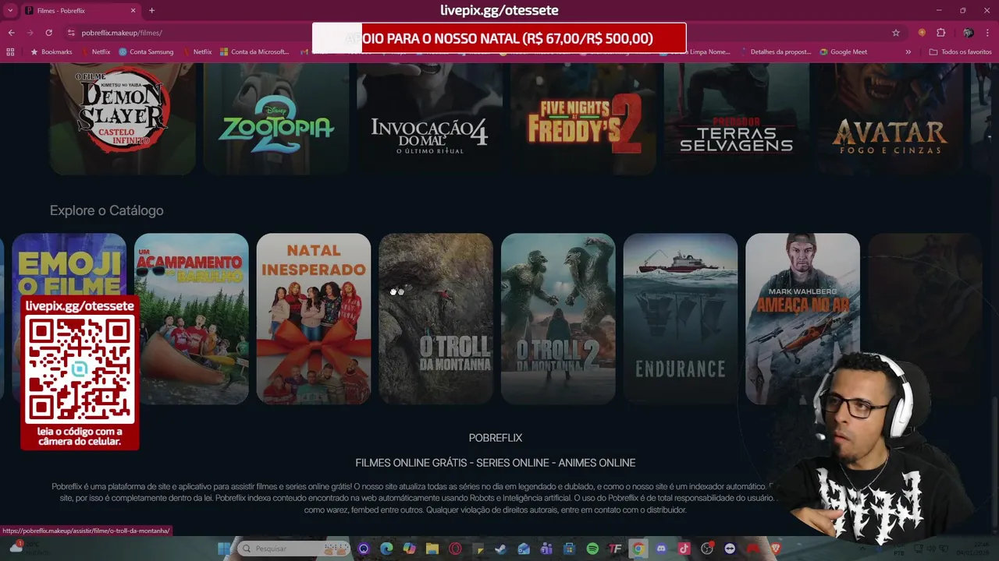Open the first O Troll da Montanha poster

pyautogui.click(x=436, y=319)
